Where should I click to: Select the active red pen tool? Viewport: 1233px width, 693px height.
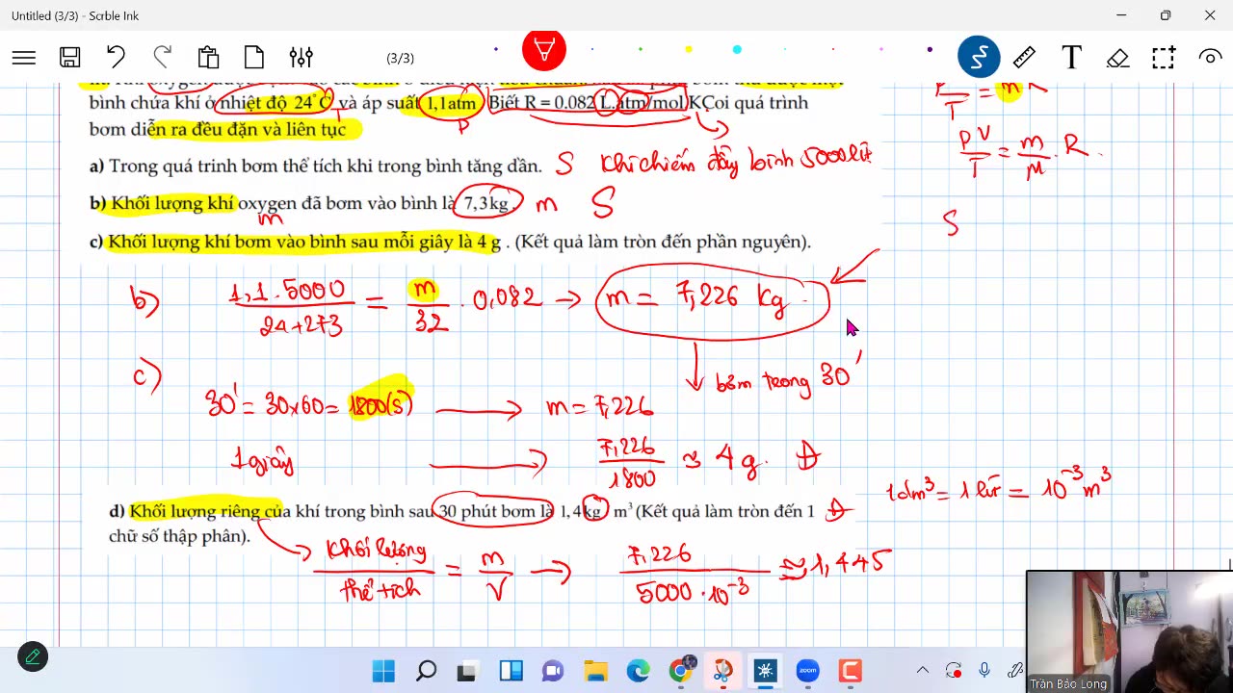click(x=544, y=50)
